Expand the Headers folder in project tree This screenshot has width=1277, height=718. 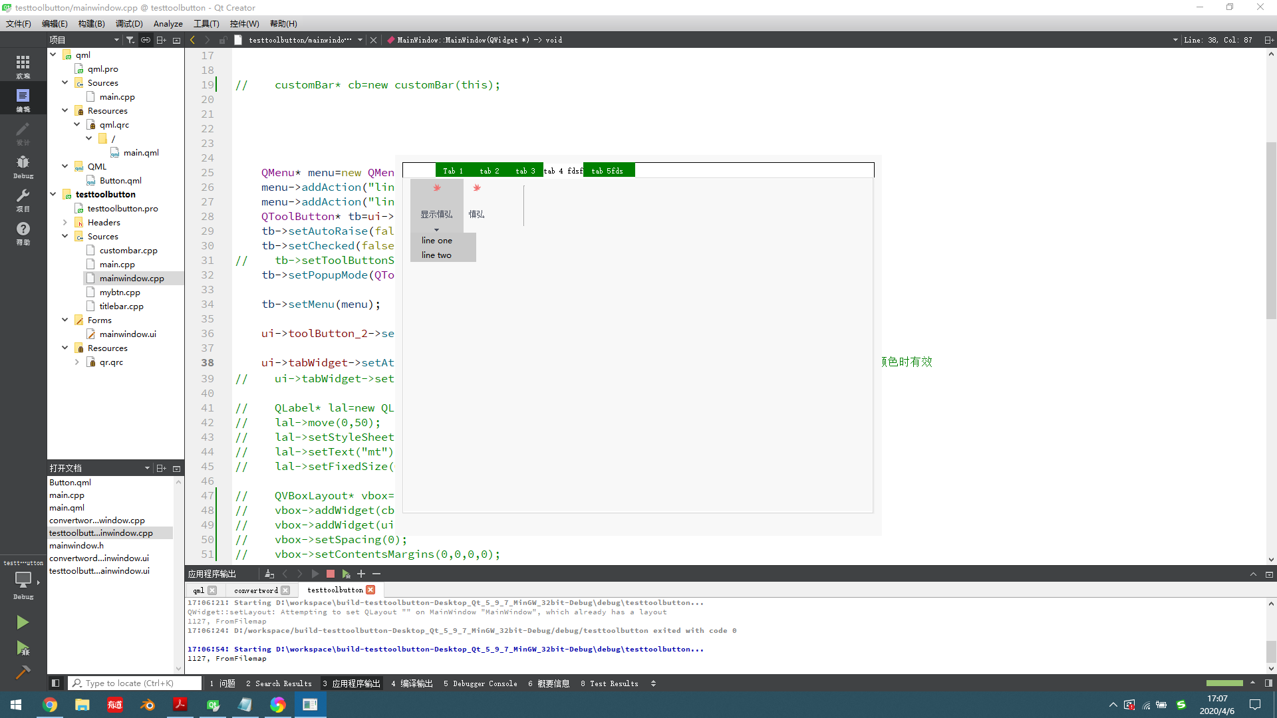point(65,223)
